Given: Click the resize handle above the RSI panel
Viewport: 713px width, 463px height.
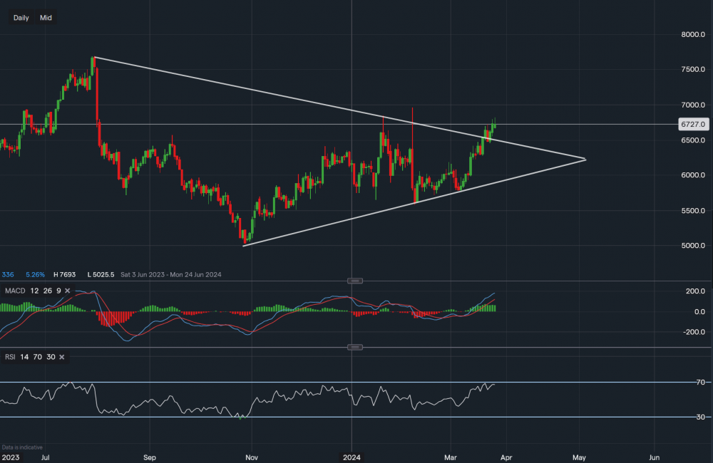Looking at the screenshot, I should point(356,347).
